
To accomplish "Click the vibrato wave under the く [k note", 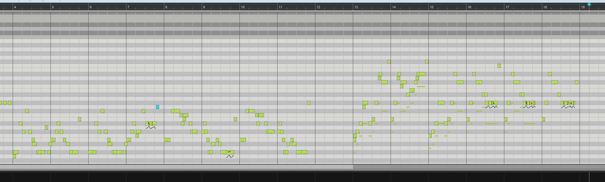I will (491, 107).
